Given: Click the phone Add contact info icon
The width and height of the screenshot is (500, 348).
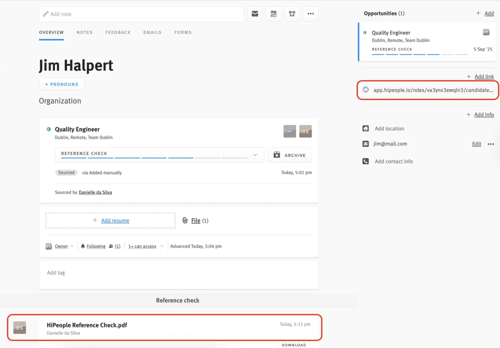Looking at the screenshot, I should point(365,161).
